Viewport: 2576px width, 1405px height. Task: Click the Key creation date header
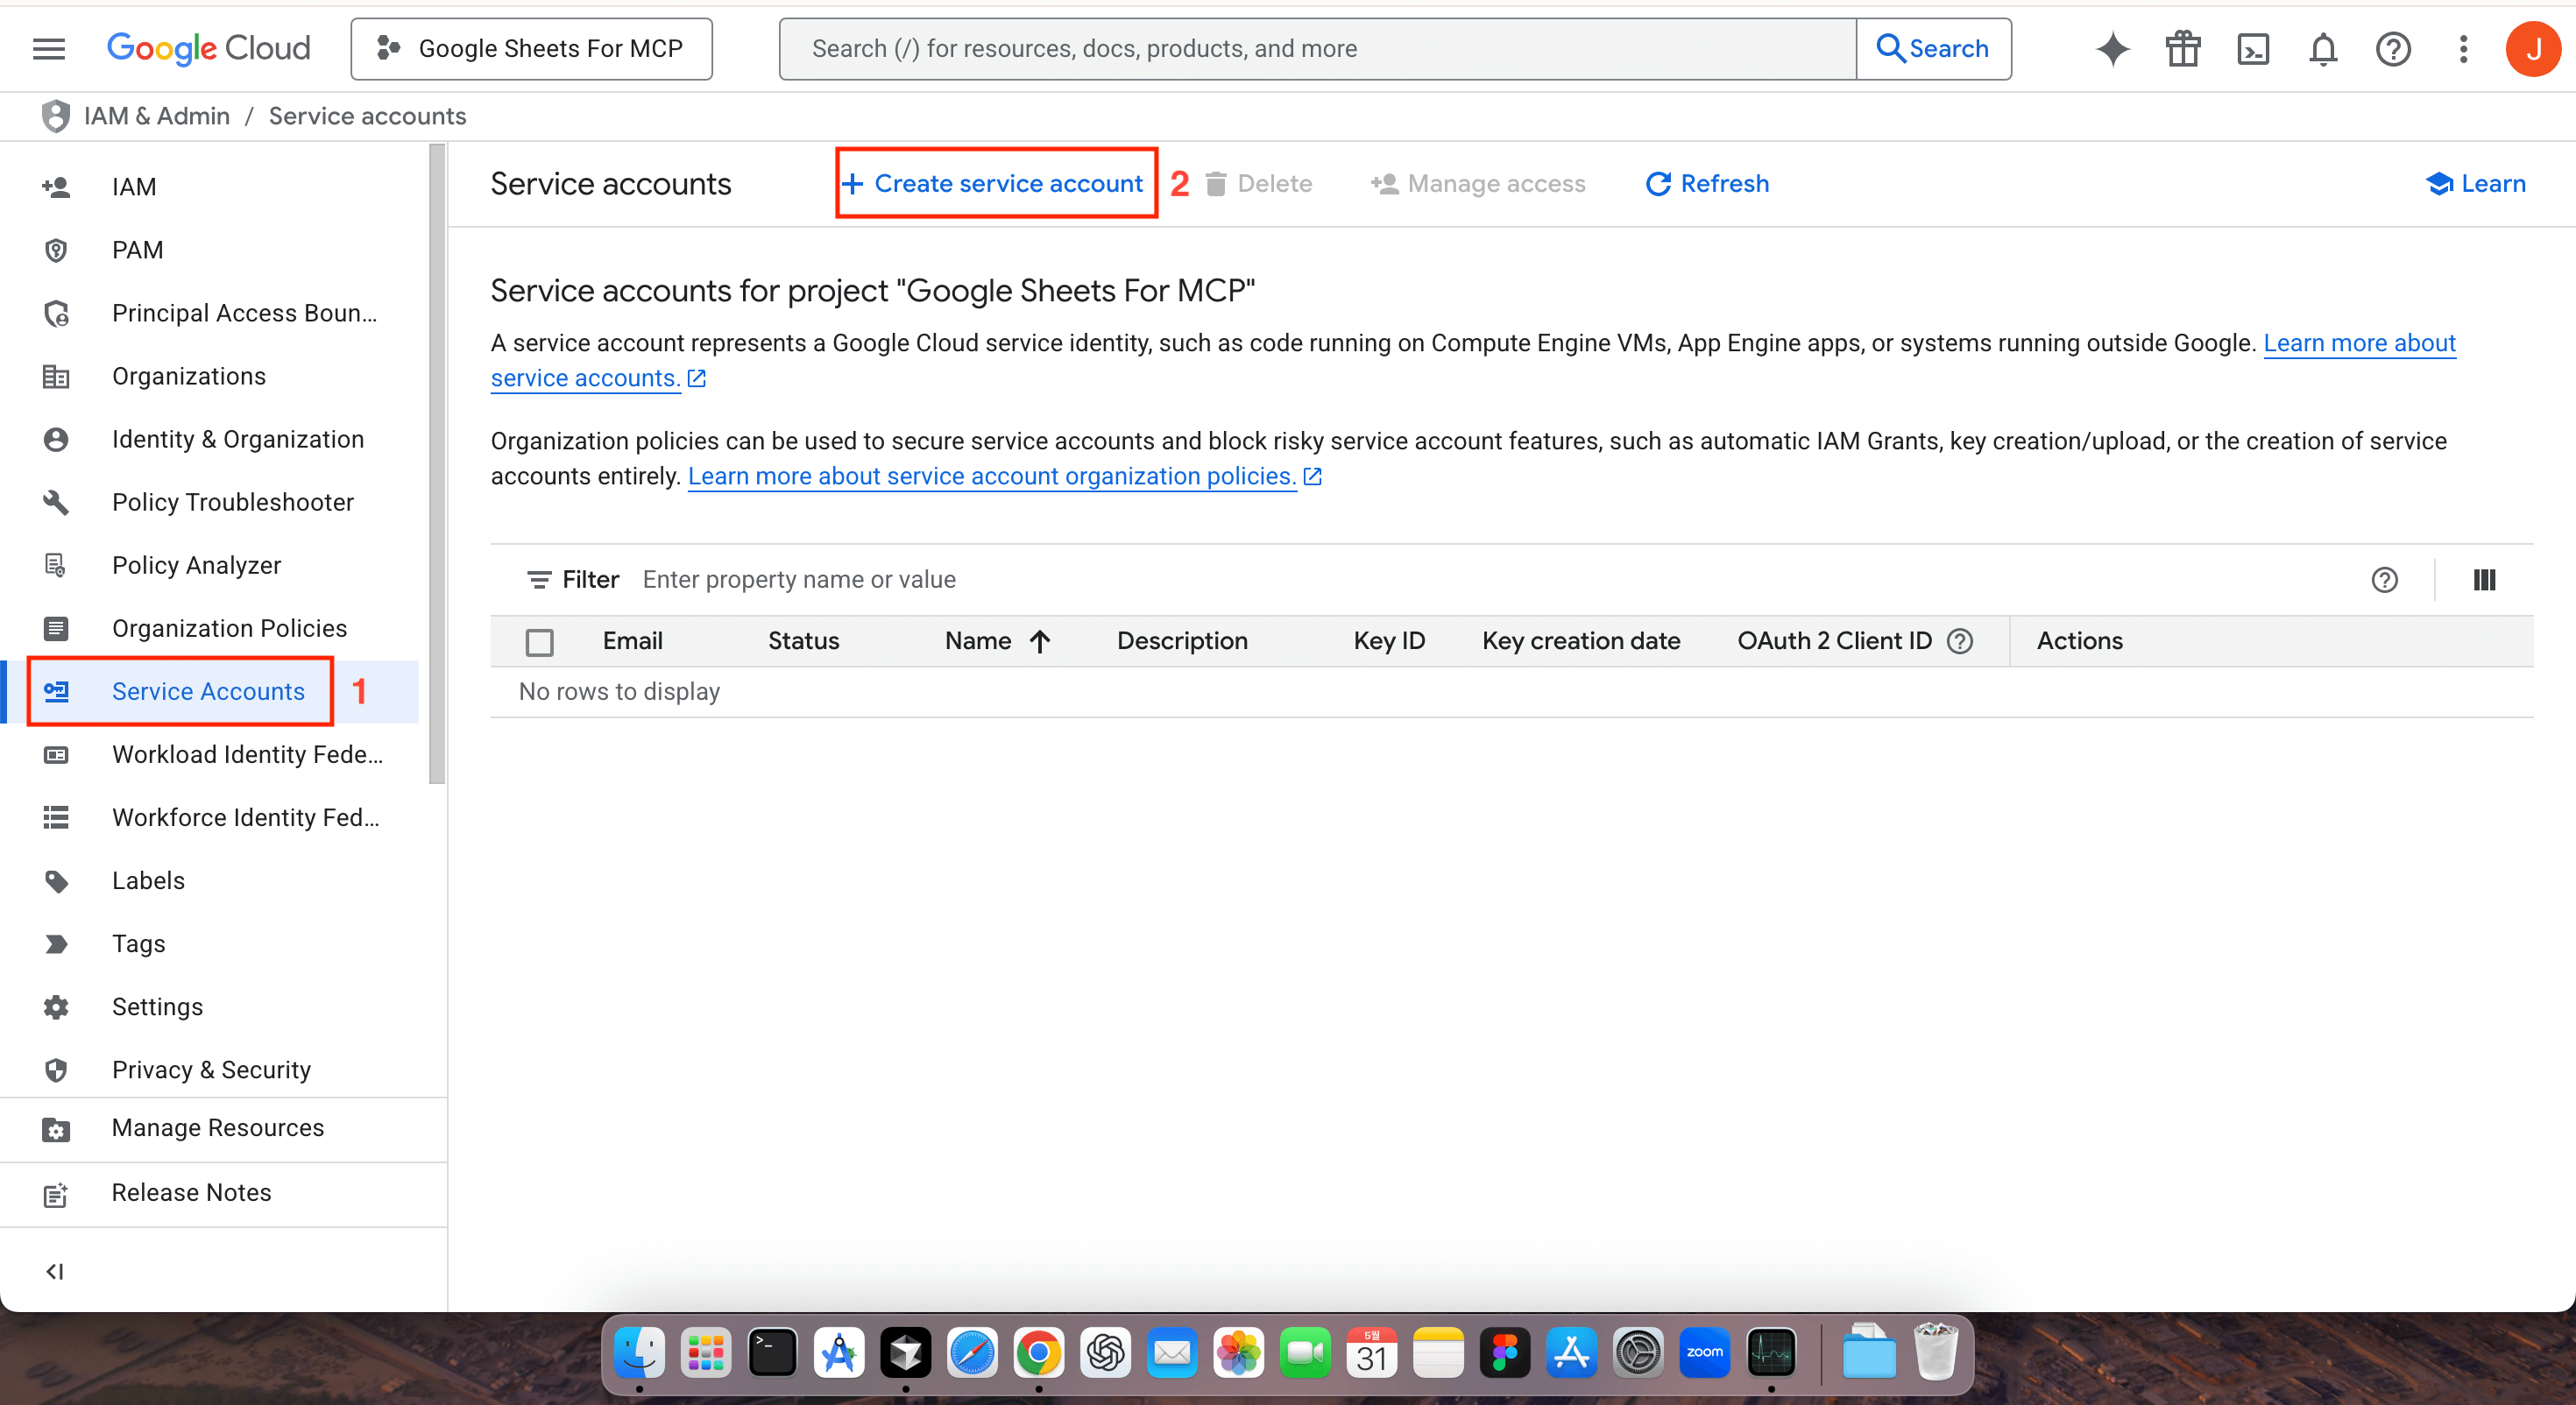coord(1581,640)
